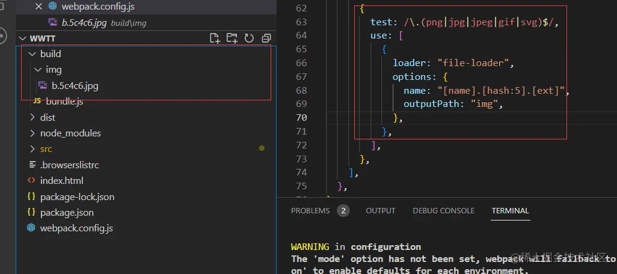Click the image icon of b.5c4c6.jpg build\img
617x274 pixels.
tap(53, 22)
